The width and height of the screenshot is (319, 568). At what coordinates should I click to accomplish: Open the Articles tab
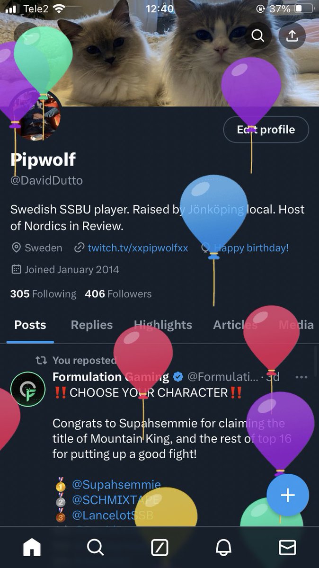(235, 325)
